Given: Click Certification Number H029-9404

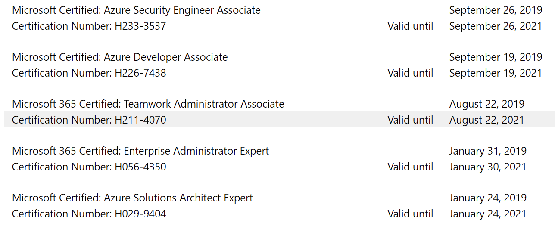Looking at the screenshot, I should point(89,214).
